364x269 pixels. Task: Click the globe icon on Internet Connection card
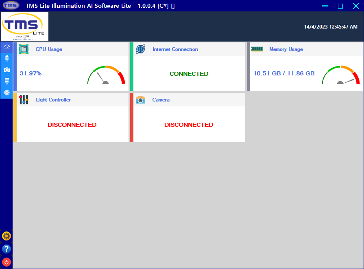(140, 49)
